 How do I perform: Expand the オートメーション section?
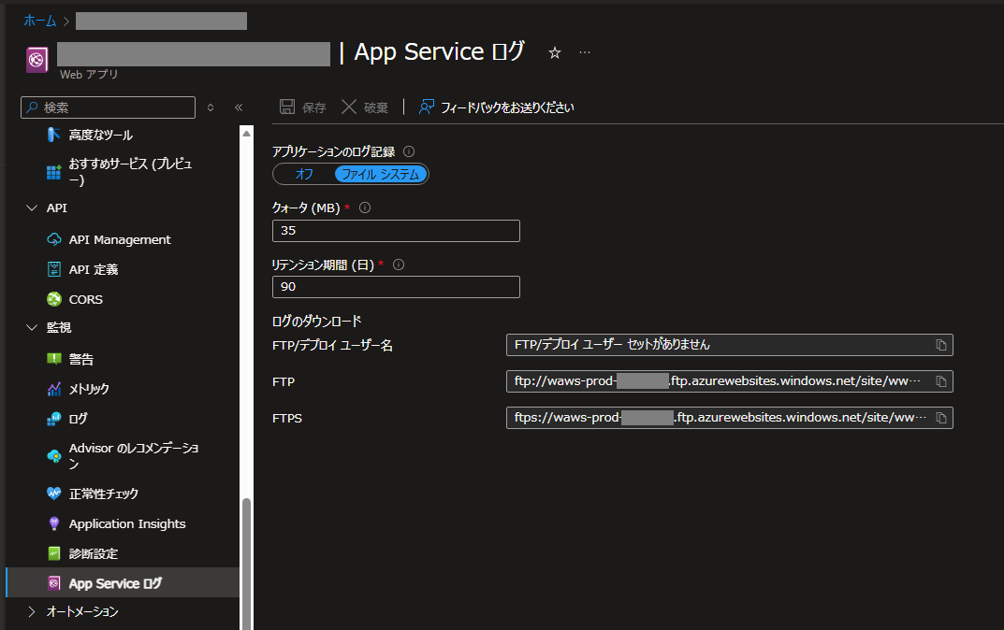click(x=32, y=612)
